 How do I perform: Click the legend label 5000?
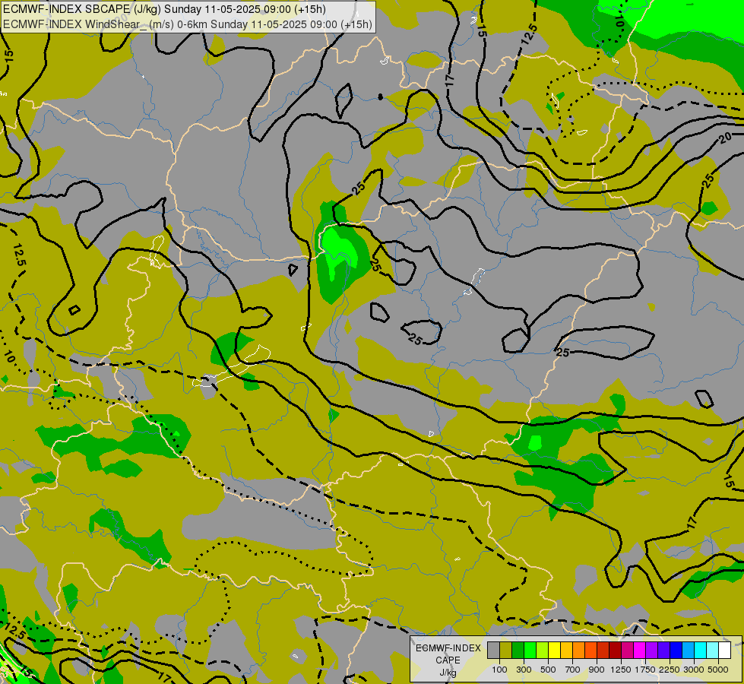[x=718, y=670]
